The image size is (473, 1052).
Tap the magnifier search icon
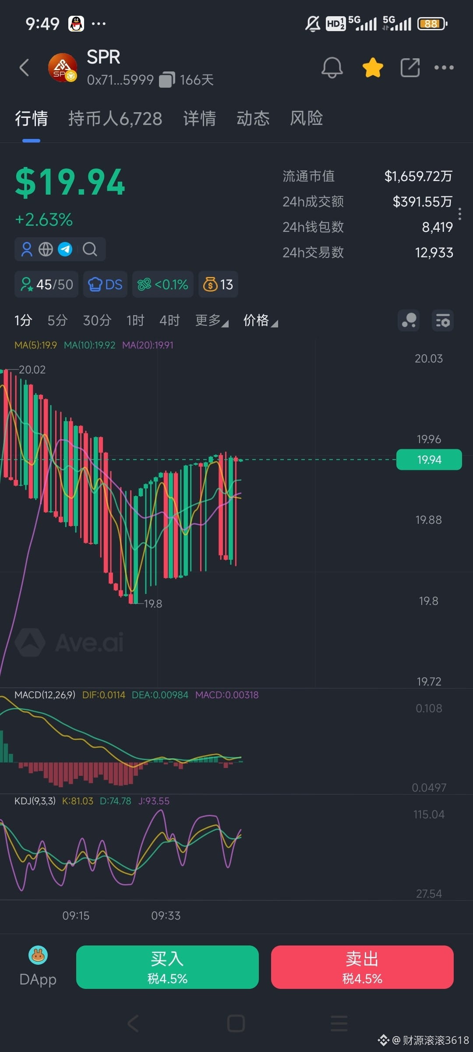coord(90,249)
